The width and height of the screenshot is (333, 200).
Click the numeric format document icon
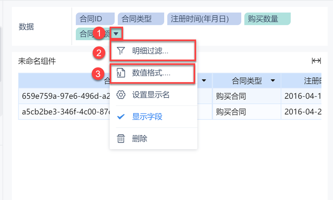coord(121,73)
